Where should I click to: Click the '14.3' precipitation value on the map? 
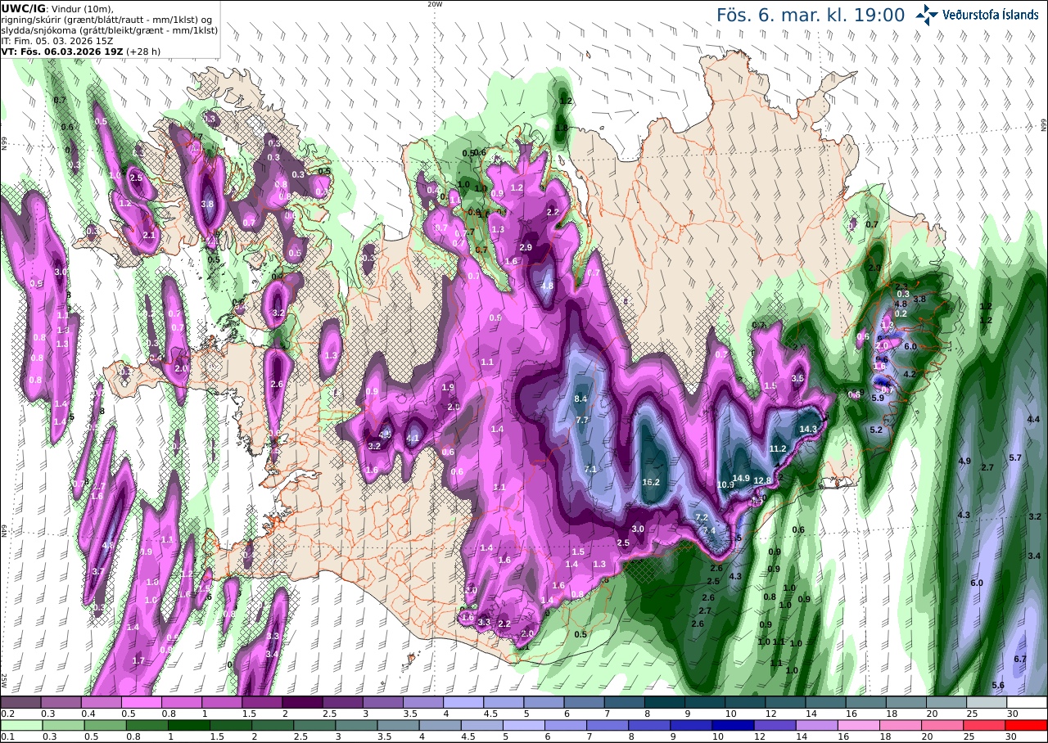tap(808, 429)
